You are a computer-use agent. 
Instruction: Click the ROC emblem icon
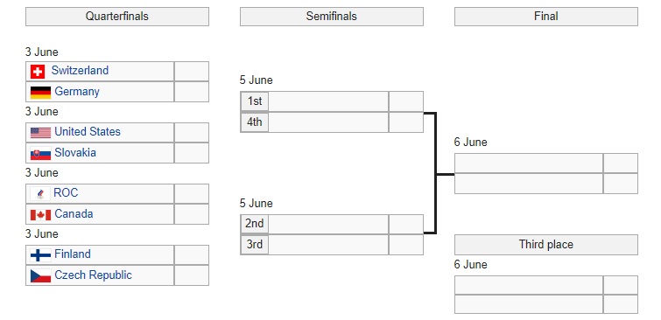[40, 194]
